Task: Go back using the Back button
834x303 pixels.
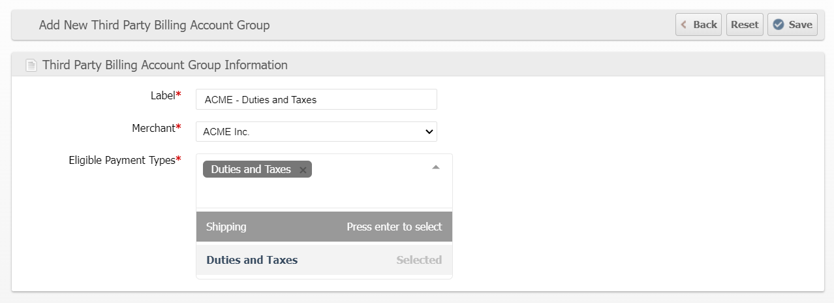Action: (x=698, y=25)
